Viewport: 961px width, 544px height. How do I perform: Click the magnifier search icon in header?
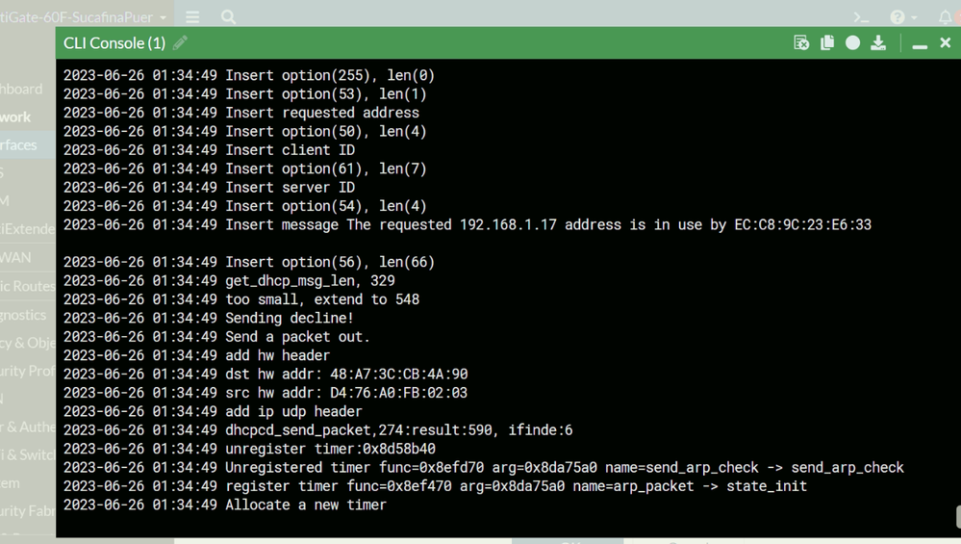point(228,16)
